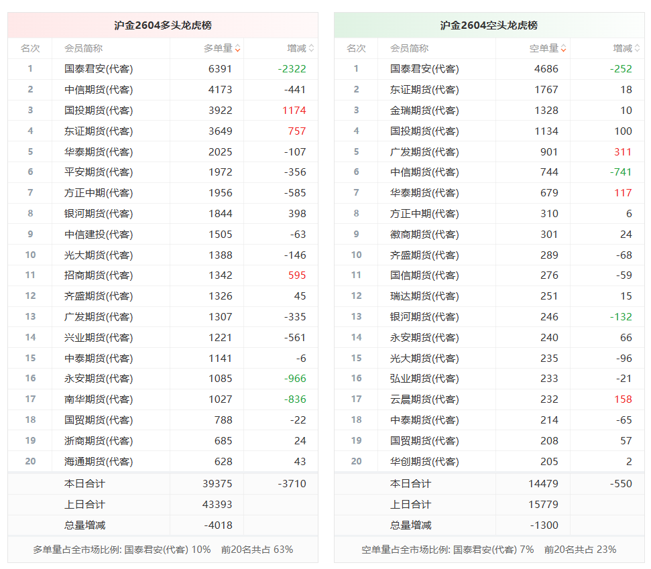
Task: Select 国泰君安(代客) in the long table
Action: click(99, 69)
